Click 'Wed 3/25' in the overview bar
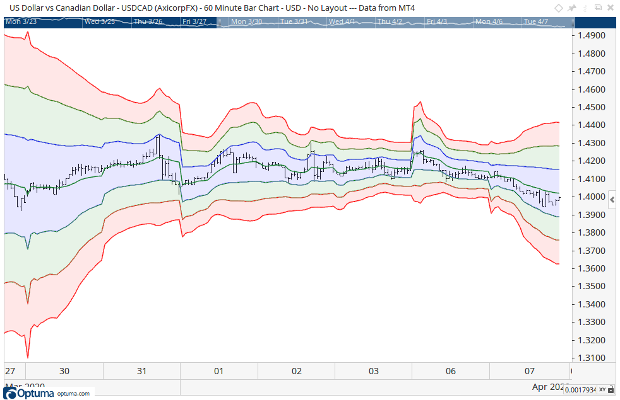Viewport: 620px width, 400px height. 100,21
